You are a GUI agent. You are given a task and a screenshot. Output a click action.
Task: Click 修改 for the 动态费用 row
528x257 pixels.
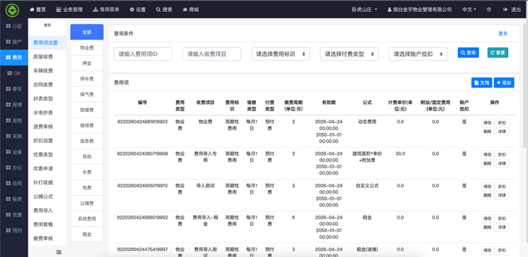tap(487, 123)
